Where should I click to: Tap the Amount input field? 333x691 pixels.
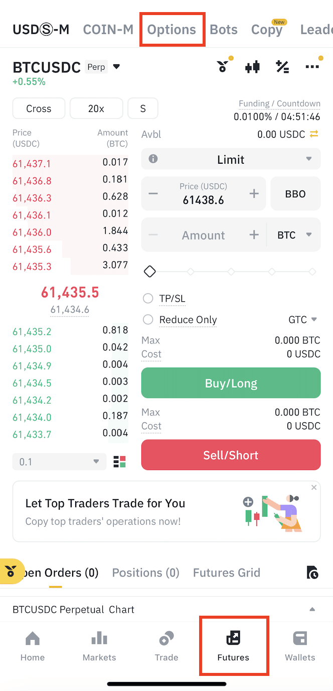203,235
